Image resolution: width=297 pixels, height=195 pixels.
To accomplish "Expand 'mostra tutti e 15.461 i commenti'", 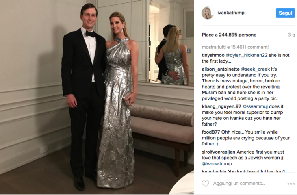I will 235,47.
